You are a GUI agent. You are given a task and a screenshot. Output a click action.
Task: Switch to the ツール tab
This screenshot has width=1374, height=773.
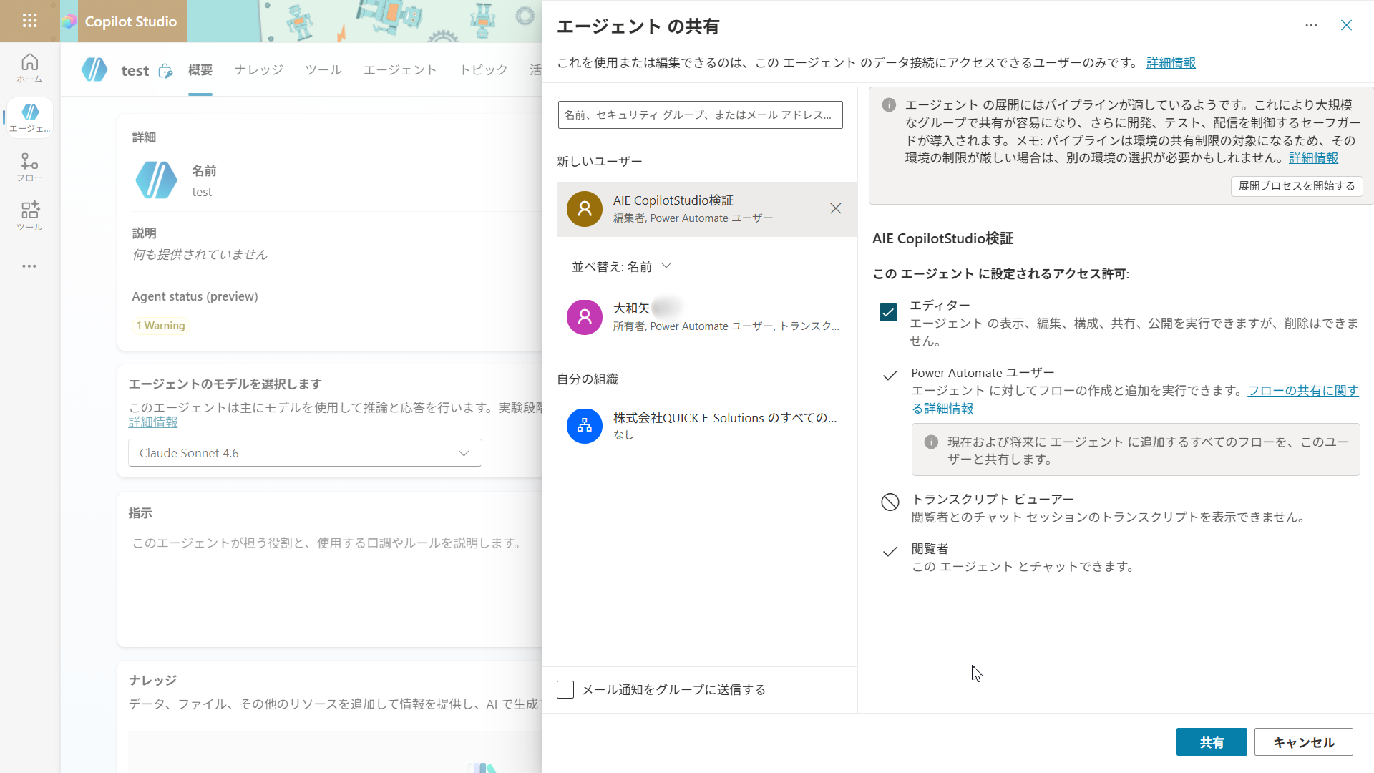pyautogui.click(x=323, y=70)
